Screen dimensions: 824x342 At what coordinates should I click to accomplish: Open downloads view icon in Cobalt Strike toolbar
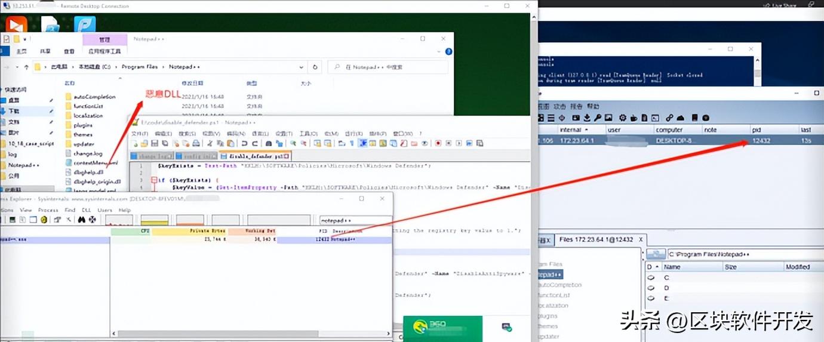click(587, 118)
